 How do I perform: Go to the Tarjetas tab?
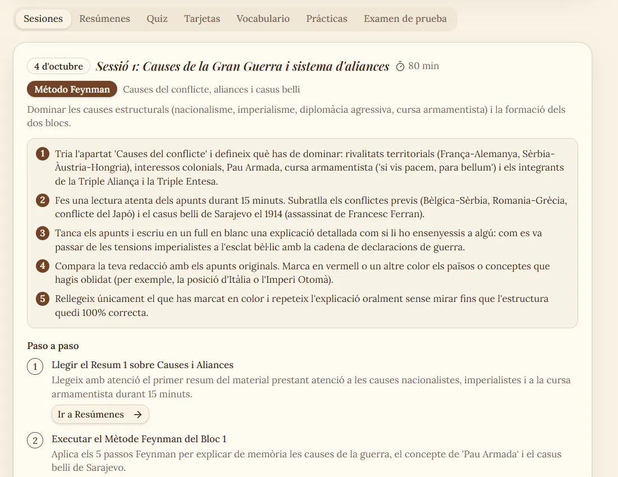[x=202, y=19]
